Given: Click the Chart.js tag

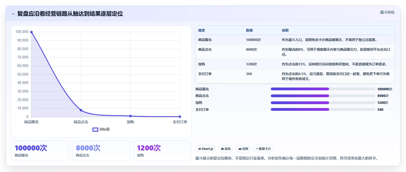Looking at the screenshot, I should click(x=206, y=149).
